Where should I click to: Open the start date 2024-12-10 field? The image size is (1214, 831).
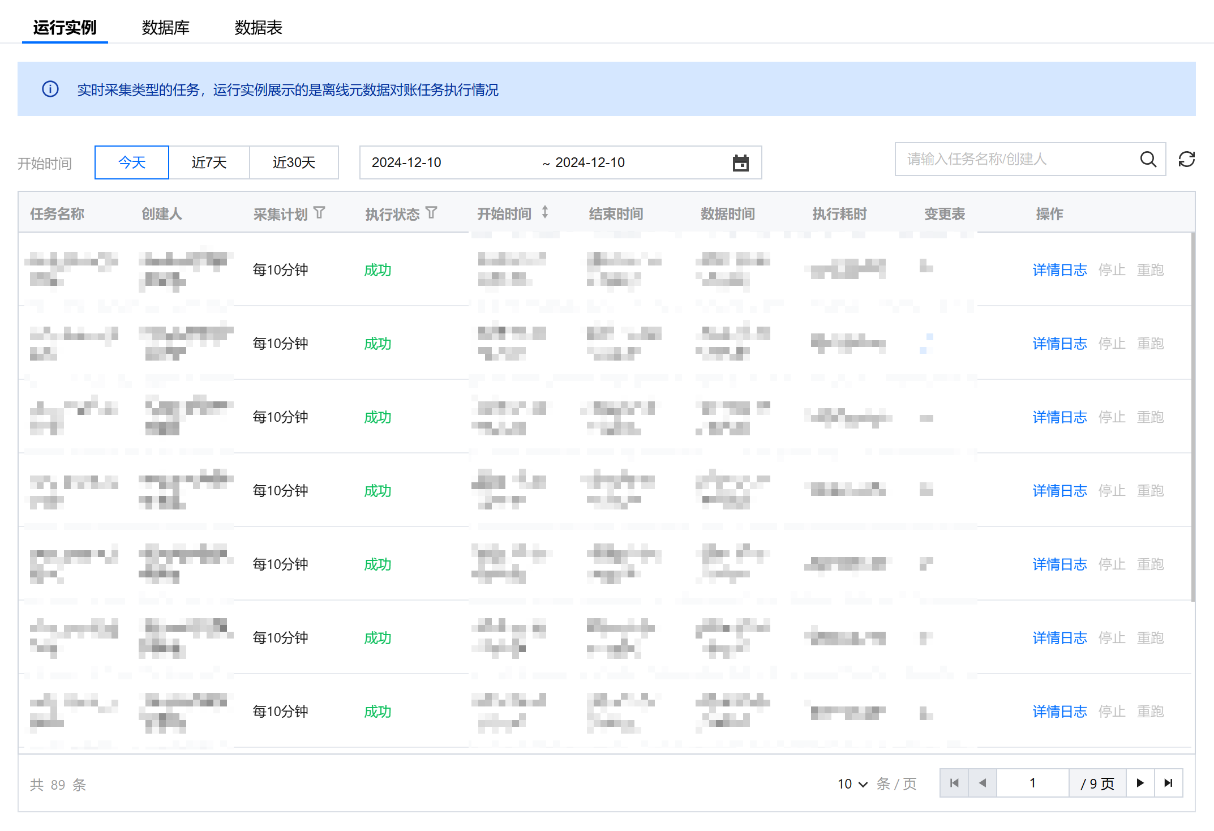406,162
